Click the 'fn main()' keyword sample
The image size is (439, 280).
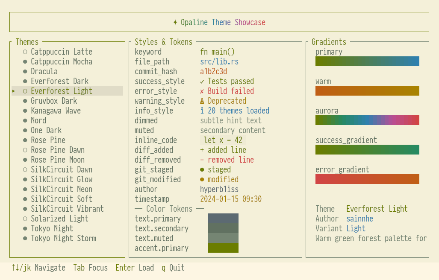coord(217,52)
